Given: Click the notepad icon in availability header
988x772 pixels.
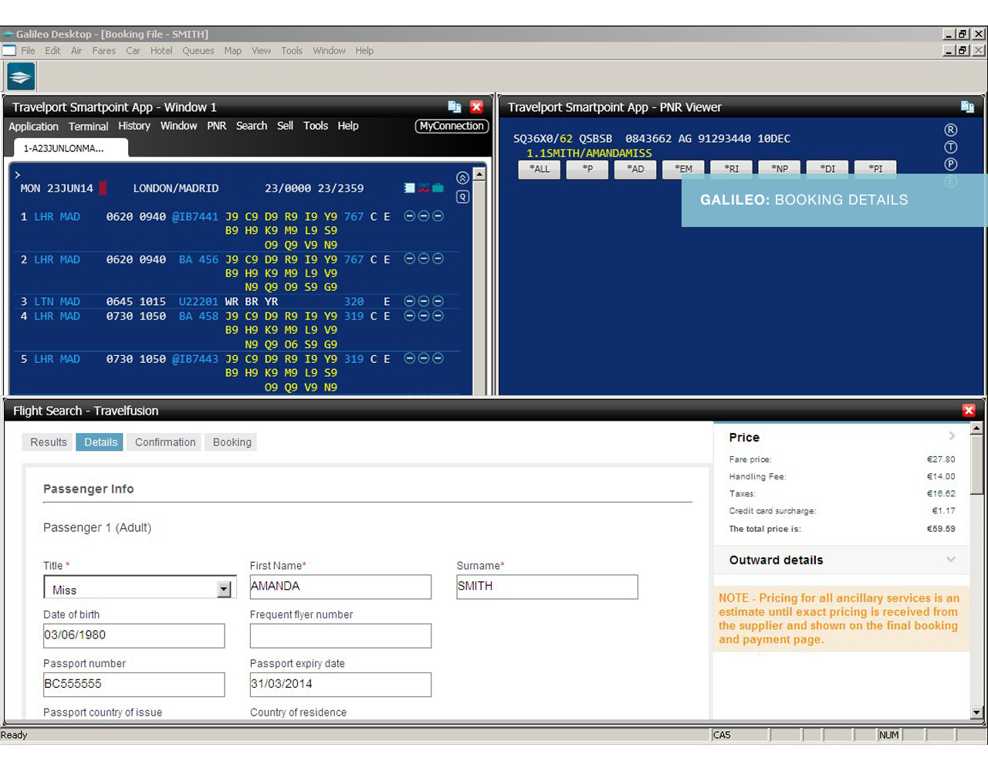Looking at the screenshot, I should tap(410, 188).
